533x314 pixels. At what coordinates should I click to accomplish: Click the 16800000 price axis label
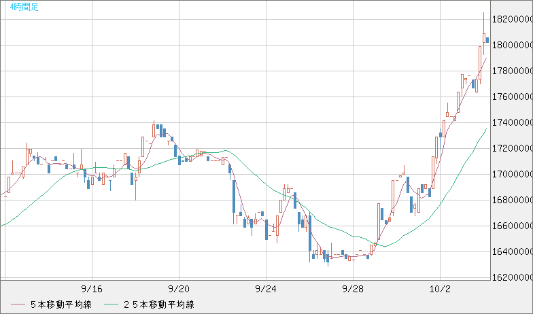click(513, 200)
